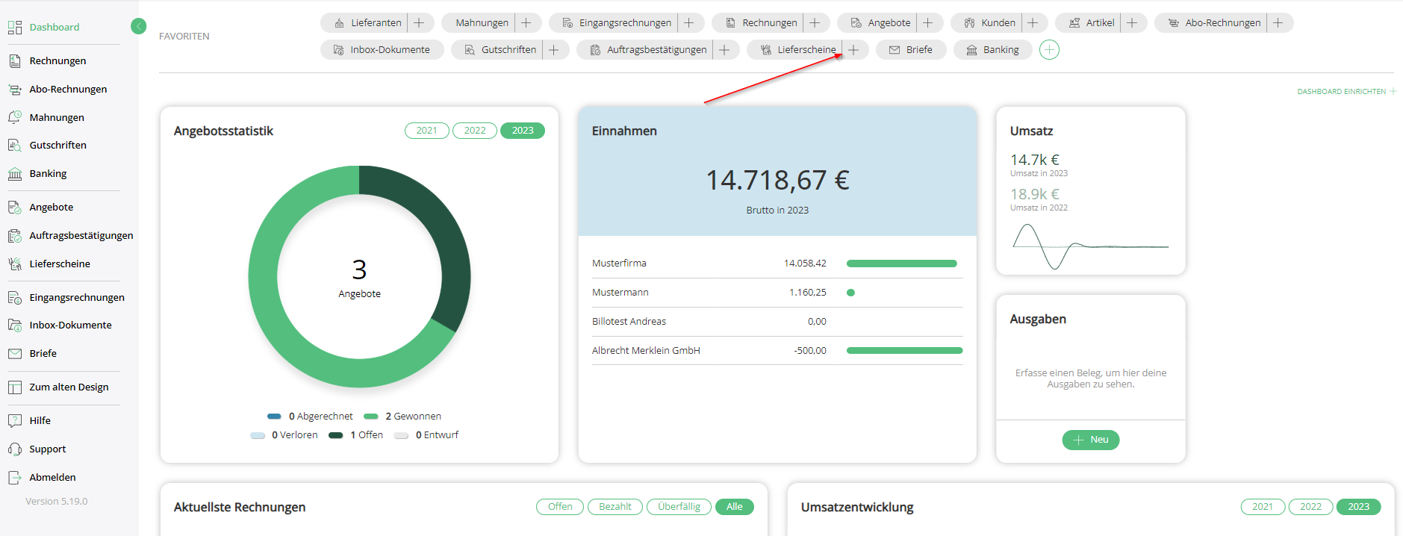
Task: Click Abmelden to log out
Action: click(52, 478)
